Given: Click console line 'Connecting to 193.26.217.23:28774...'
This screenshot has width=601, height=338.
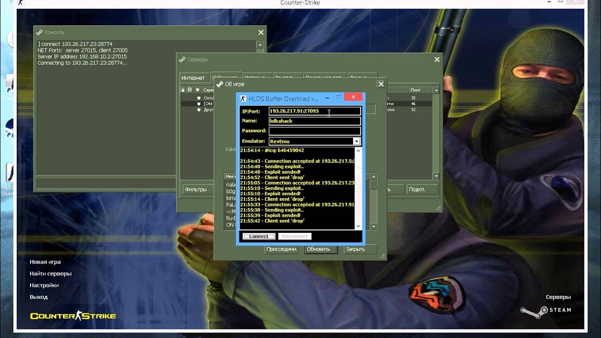Looking at the screenshot, I should coord(82,62).
